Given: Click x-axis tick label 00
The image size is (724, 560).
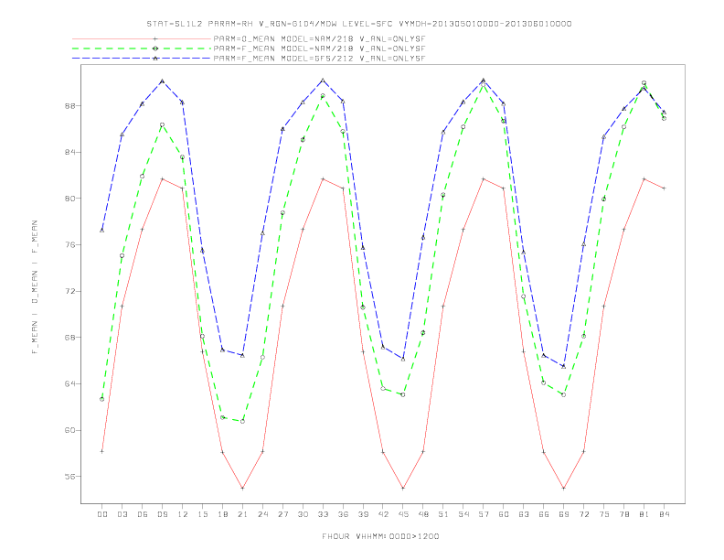Looking at the screenshot, I should (x=102, y=514).
